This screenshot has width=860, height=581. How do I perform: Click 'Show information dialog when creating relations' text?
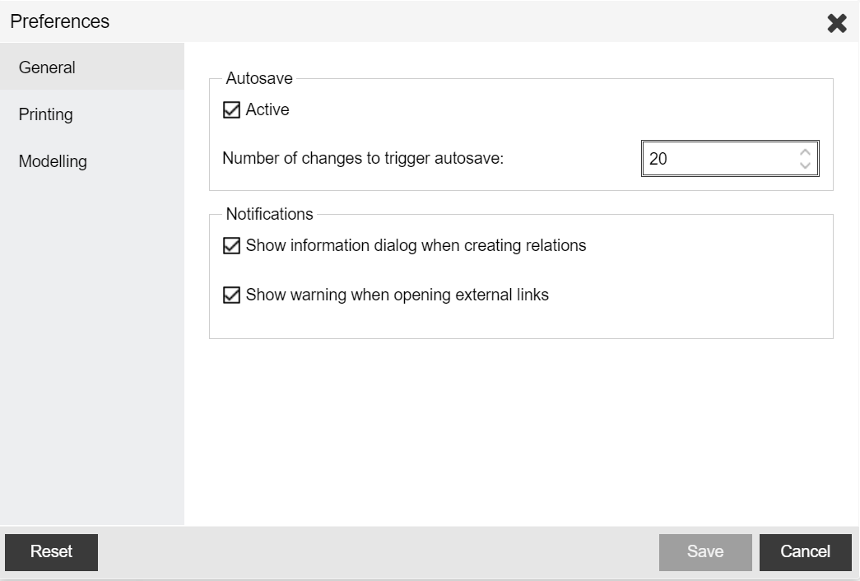[x=416, y=245]
